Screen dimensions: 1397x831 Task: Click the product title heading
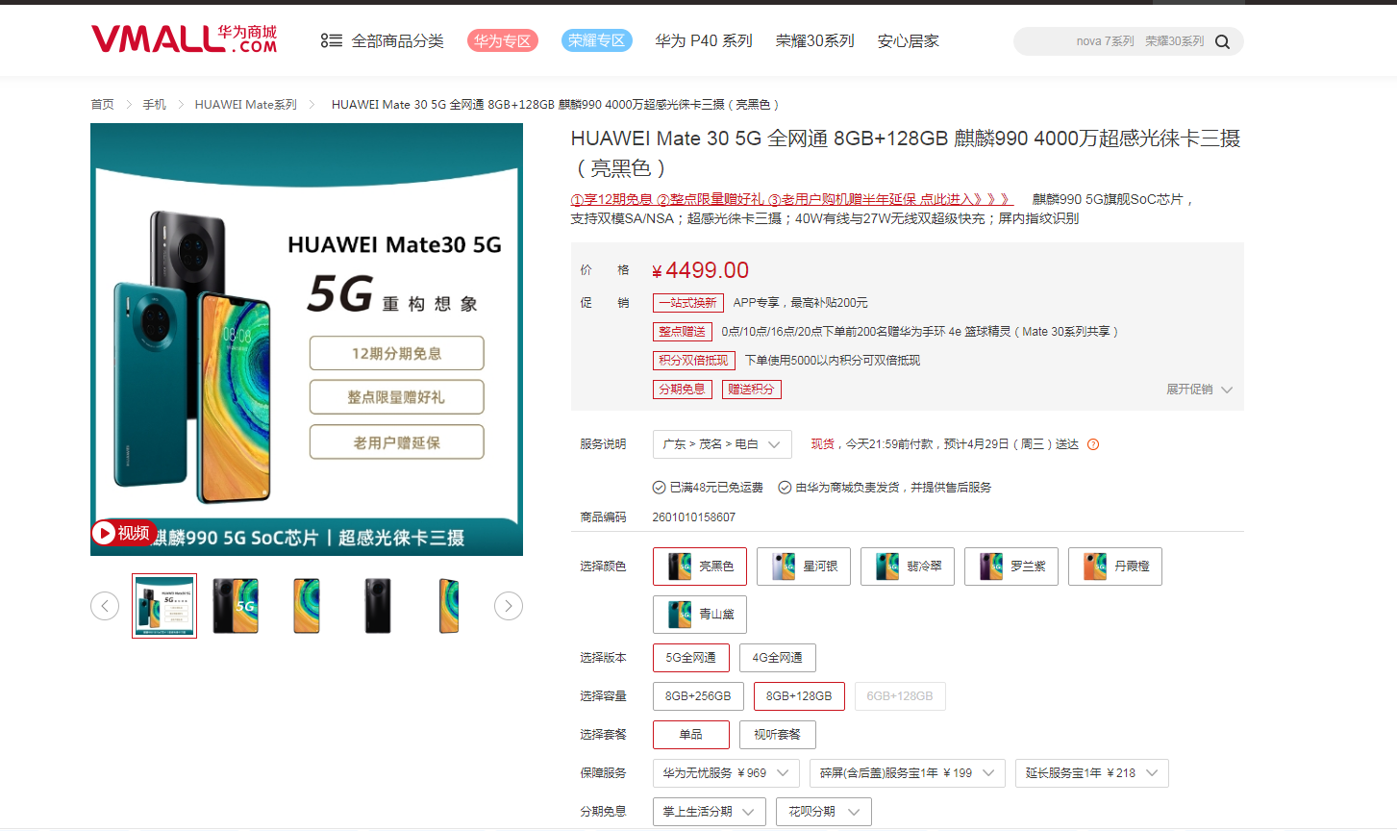tap(906, 153)
